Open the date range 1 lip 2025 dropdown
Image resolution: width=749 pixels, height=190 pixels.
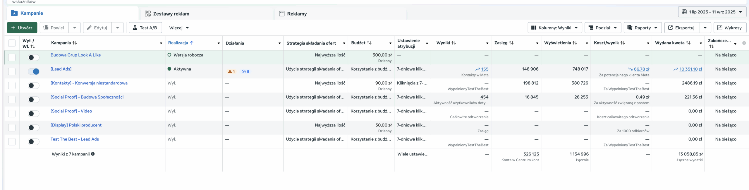(x=712, y=12)
